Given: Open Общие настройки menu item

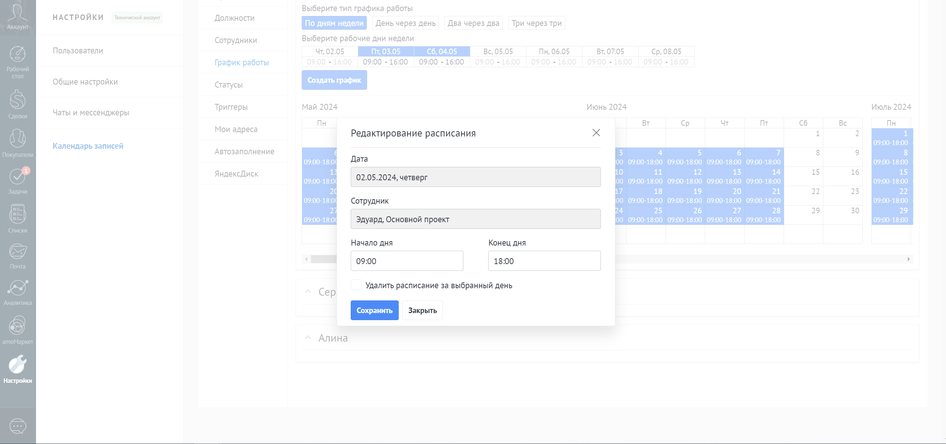Looking at the screenshot, I should pos(85,82).
